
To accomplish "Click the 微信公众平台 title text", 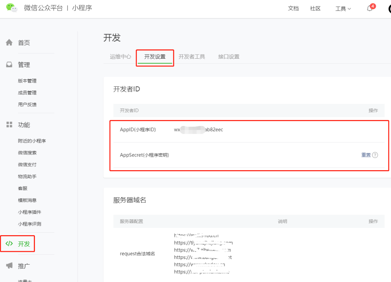I will pyautogui.click(x=43, y=8).
